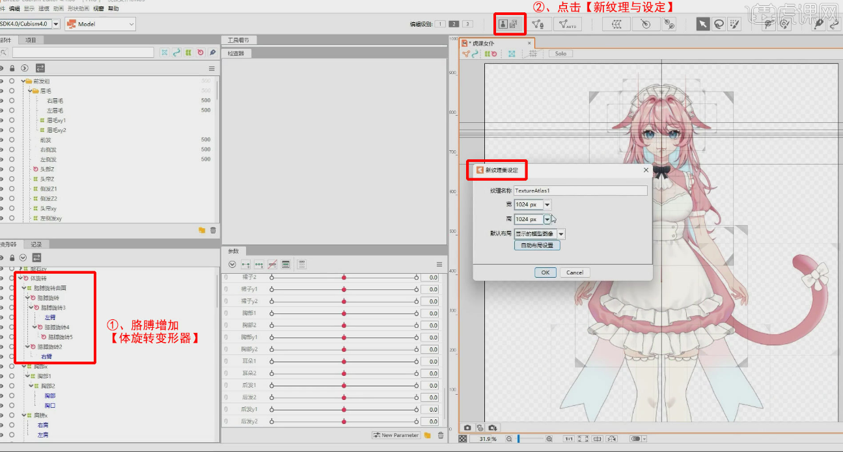This screenshot has height=452, width=843.
Task: Click the red rotation deformer filter icon
Action: pos(200,53)
